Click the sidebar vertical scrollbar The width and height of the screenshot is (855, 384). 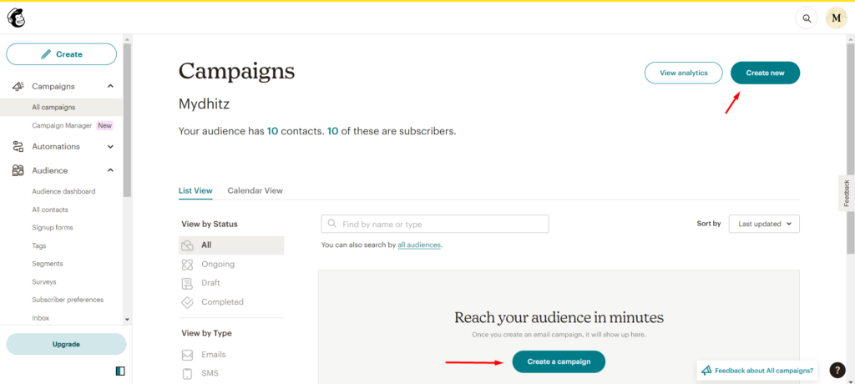[x=127, y=125]
